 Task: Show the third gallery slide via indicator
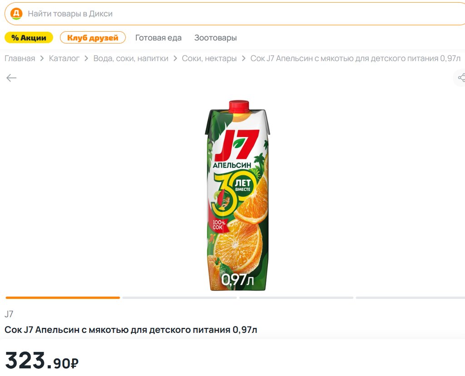[296, 298]
